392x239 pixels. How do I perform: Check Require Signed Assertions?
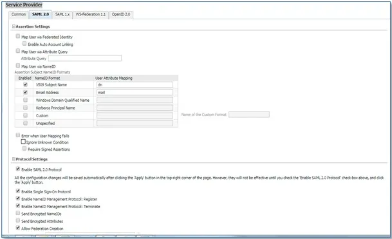point(24,149)
